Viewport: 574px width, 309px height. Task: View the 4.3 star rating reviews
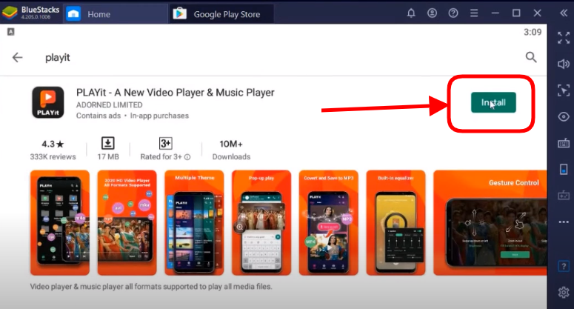(53, 150)
